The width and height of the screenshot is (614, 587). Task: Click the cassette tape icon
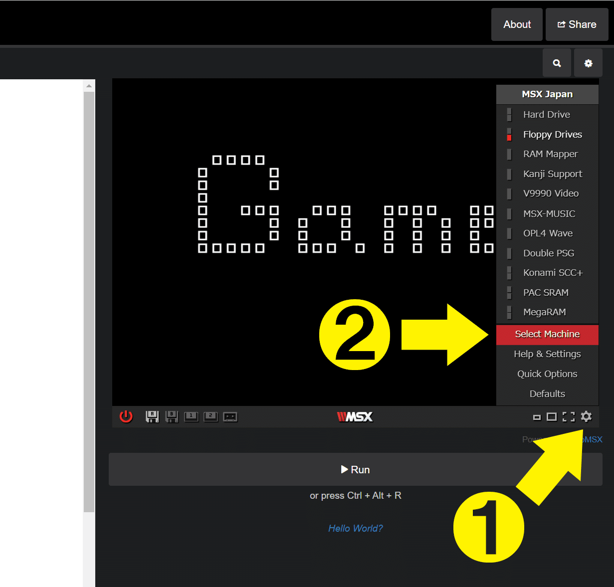coord(230,416)
